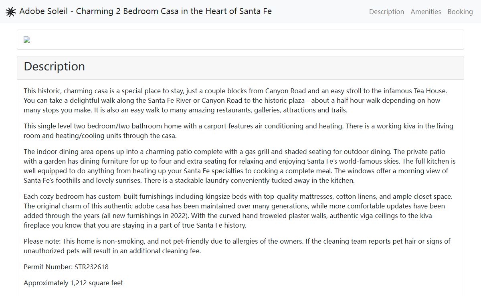
Task: Click the paragraph starting "The indoor dining area"
Action: [240, 166]
